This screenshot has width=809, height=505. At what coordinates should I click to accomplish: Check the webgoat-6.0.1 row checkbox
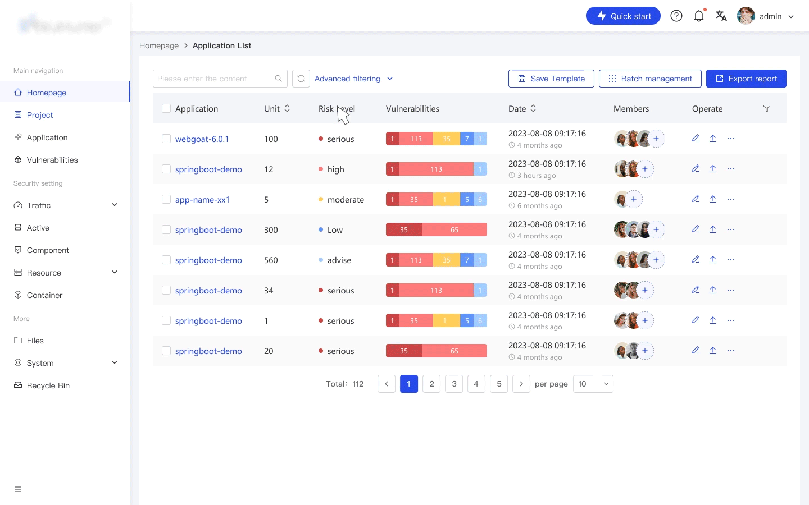pyautogui.click(x=166, y=139)
